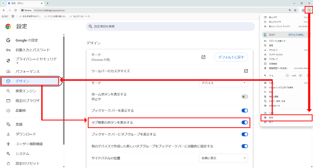313x168 pixels.
Task: Click the translate icon for 言語
Action: click(8, 124)
